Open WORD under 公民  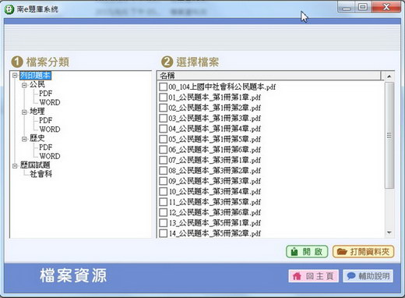click(50, 102)
